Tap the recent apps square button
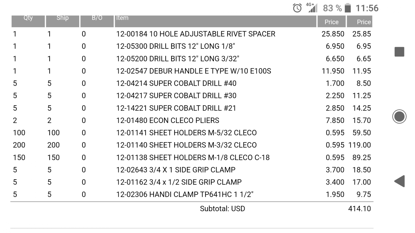Viewport: 415px width, 233px height. [399, 52]
